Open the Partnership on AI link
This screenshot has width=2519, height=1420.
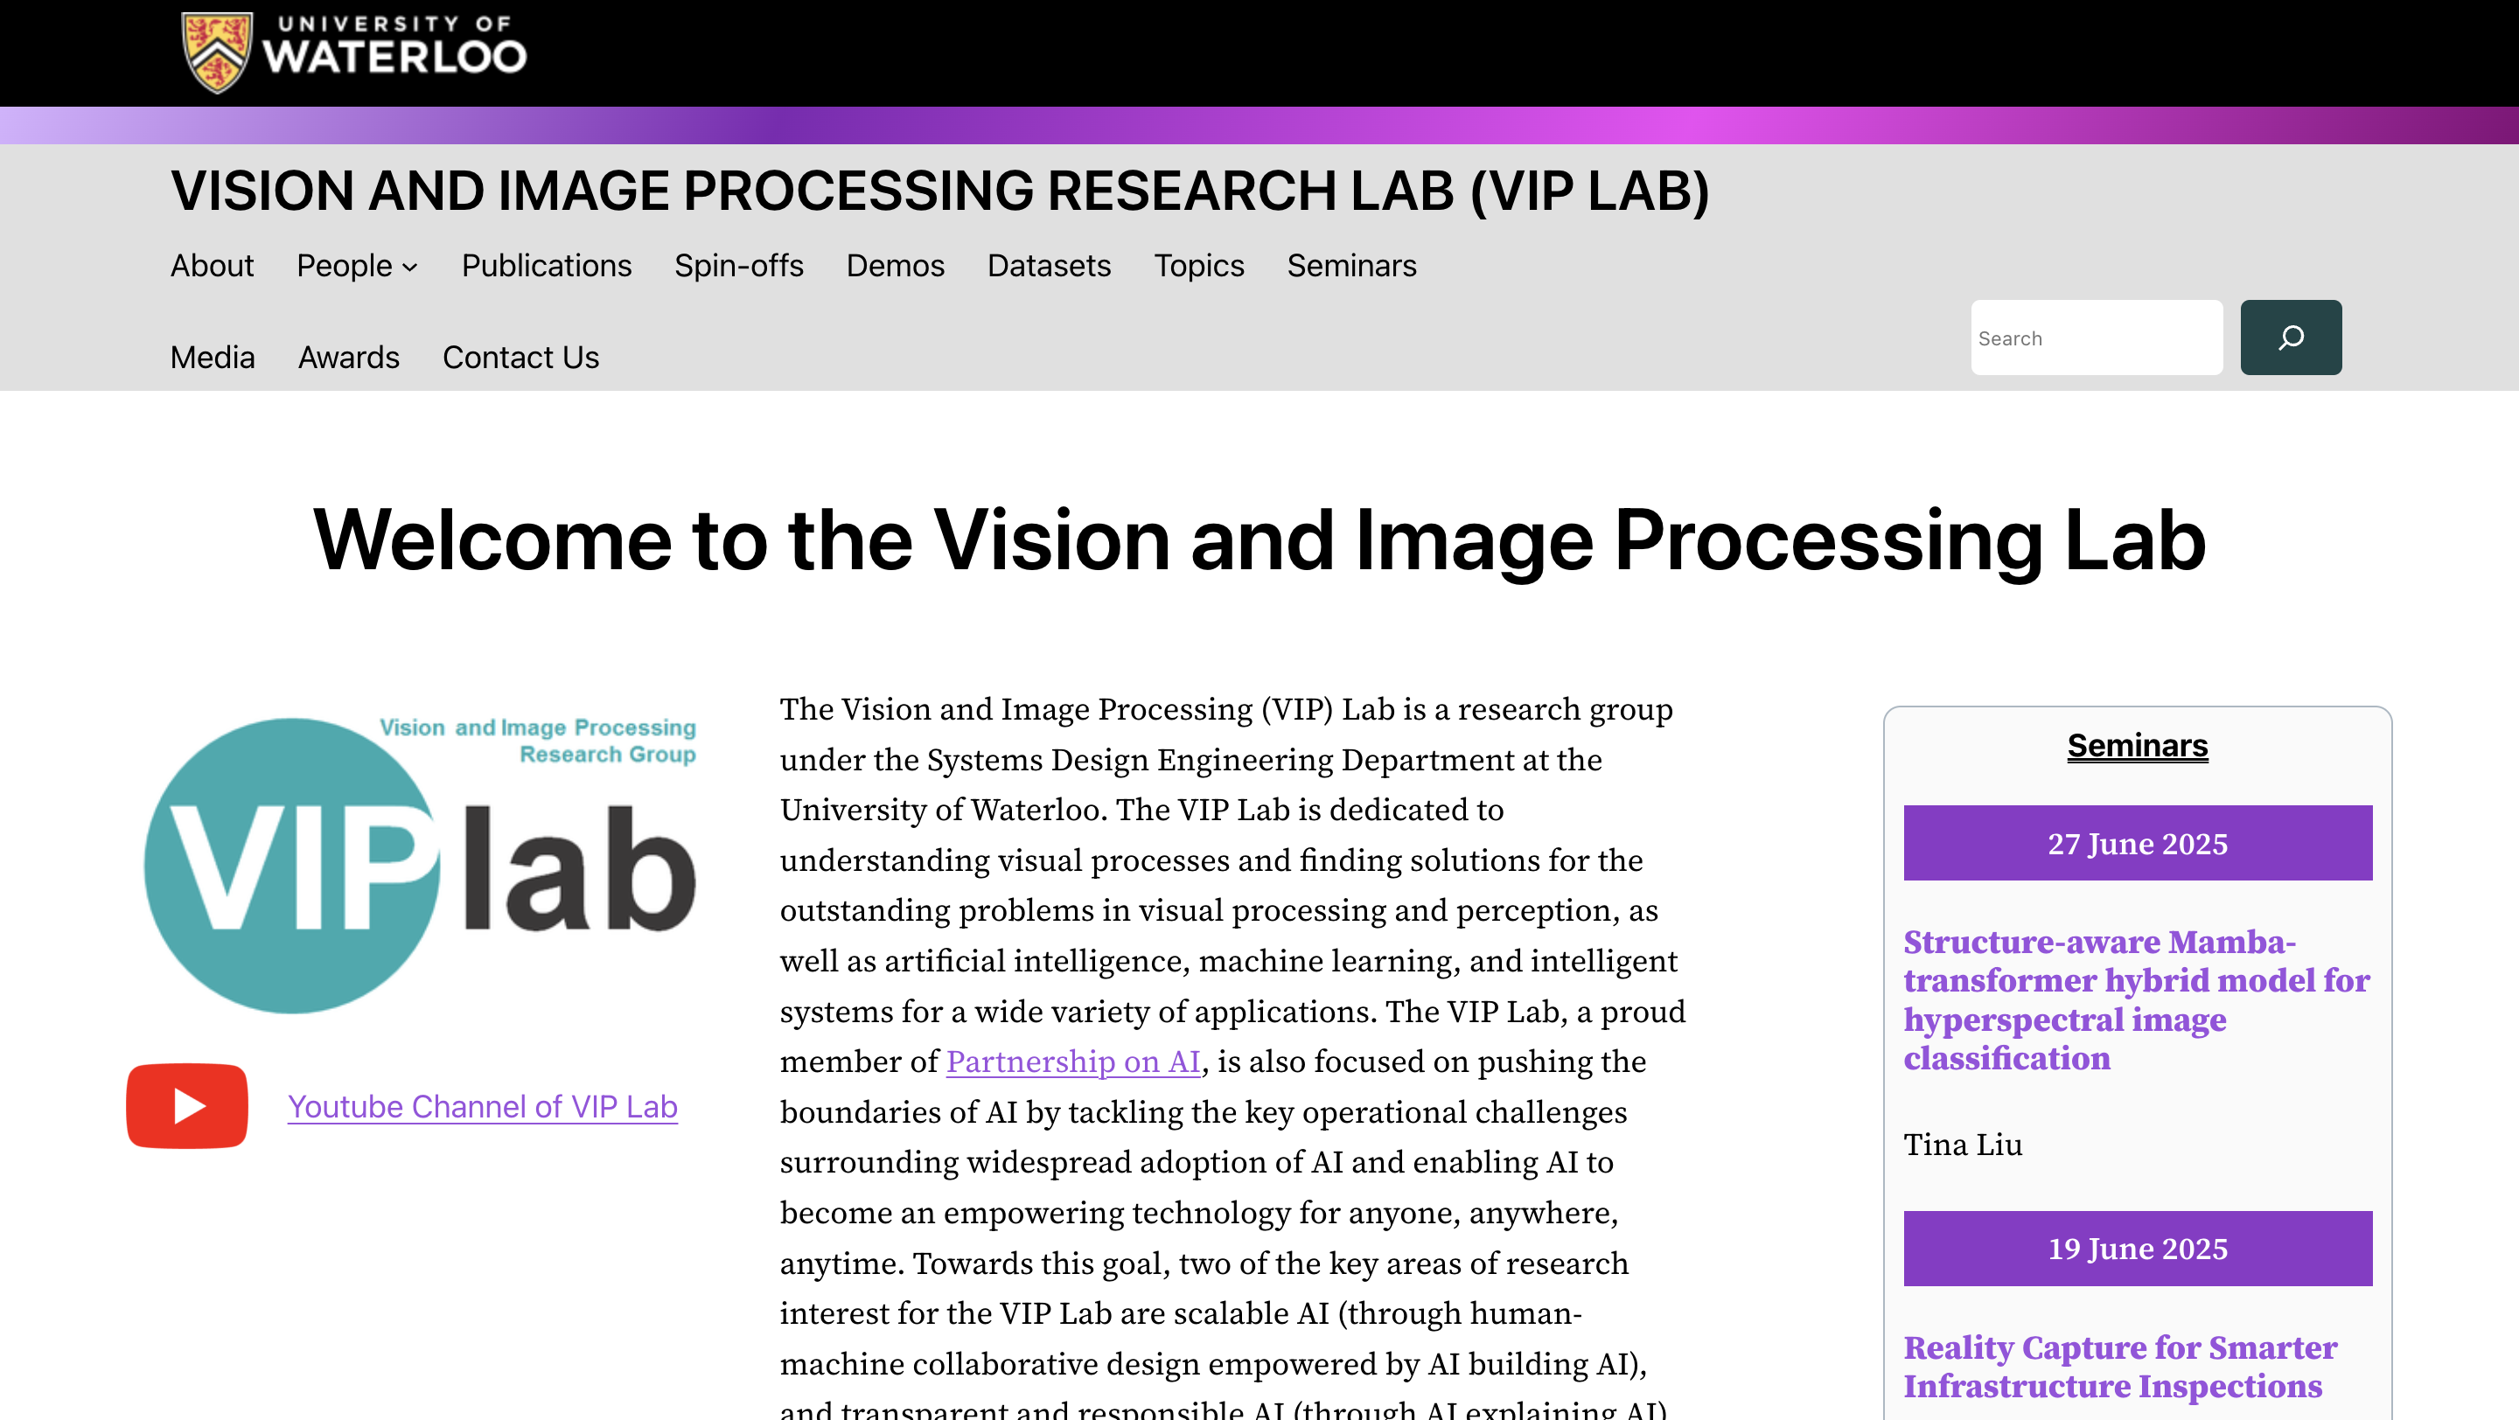(1071, 1062)
